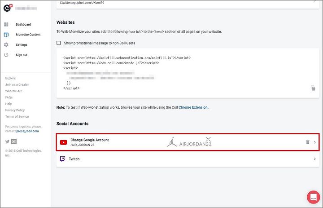Open the Explore link
The image size is (323, 208).
10,78
